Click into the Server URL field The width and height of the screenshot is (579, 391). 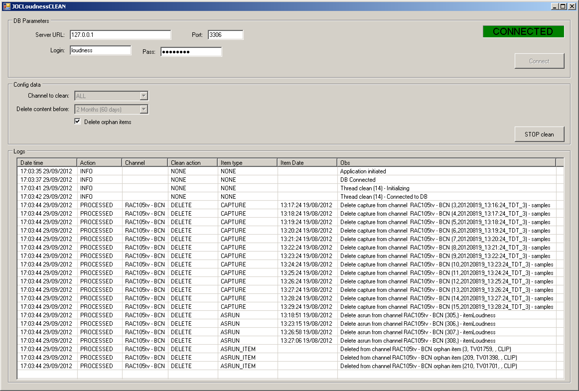tap(120, 35)
